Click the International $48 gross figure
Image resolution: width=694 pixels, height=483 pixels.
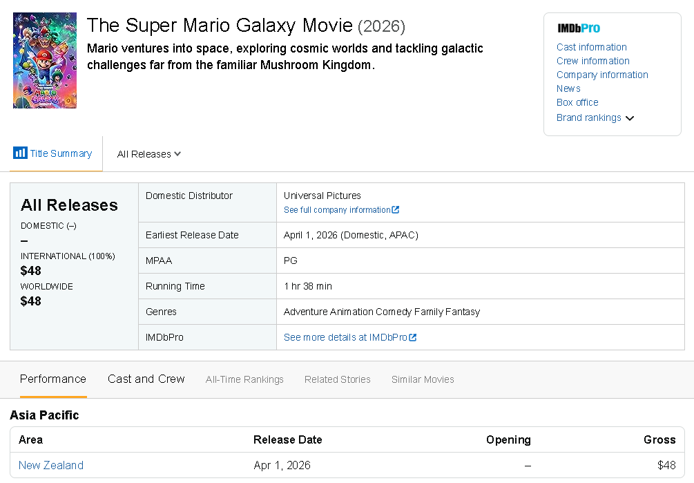point(30,270)
